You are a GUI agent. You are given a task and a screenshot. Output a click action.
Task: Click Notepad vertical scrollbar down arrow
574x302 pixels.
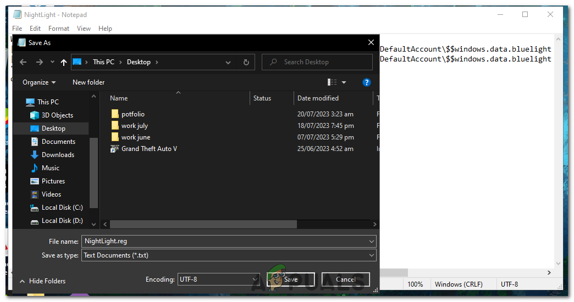pyautogui.click(x=558, y=263)
